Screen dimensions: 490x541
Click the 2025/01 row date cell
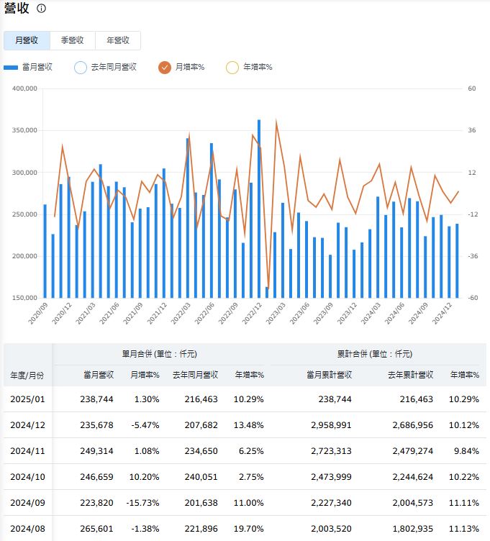[27, 399]
